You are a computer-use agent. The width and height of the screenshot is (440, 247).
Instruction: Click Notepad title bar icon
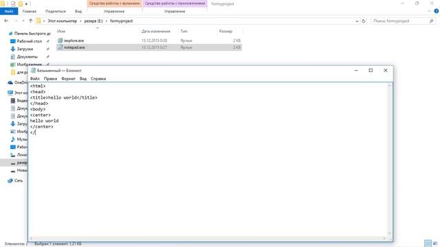tap(33, 70)
